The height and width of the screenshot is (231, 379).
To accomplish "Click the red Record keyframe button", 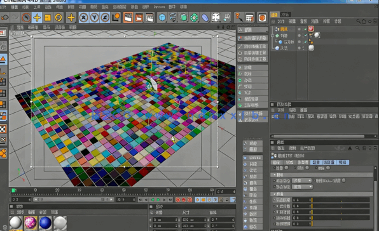I will (178, 200).
